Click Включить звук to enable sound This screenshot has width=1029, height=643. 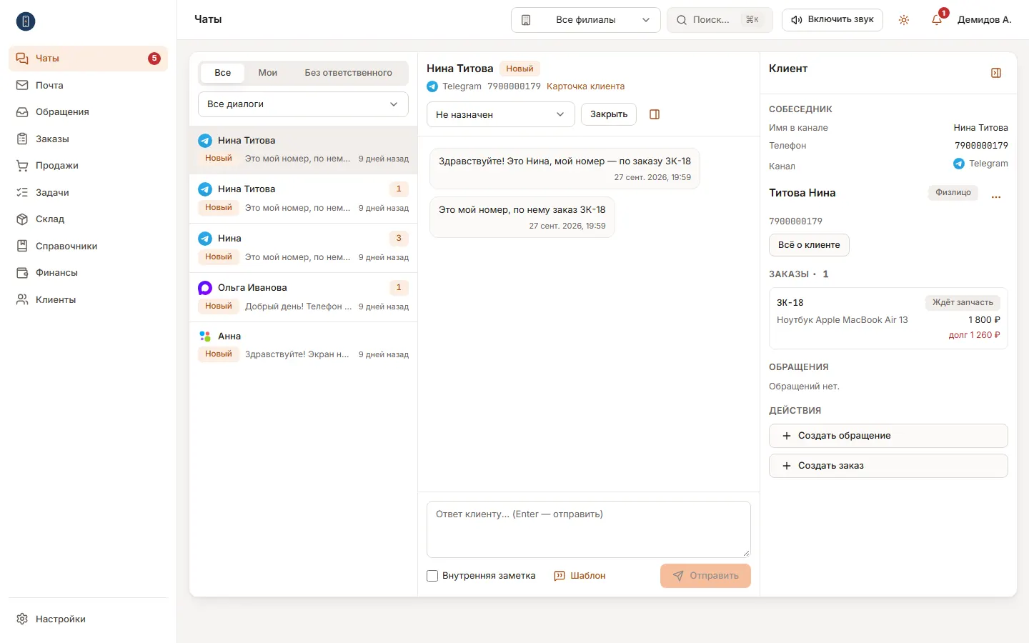832,20
